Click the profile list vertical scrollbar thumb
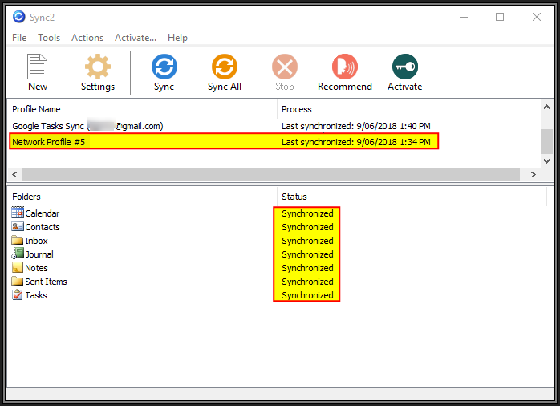560x406 pixels. (546, 141)
